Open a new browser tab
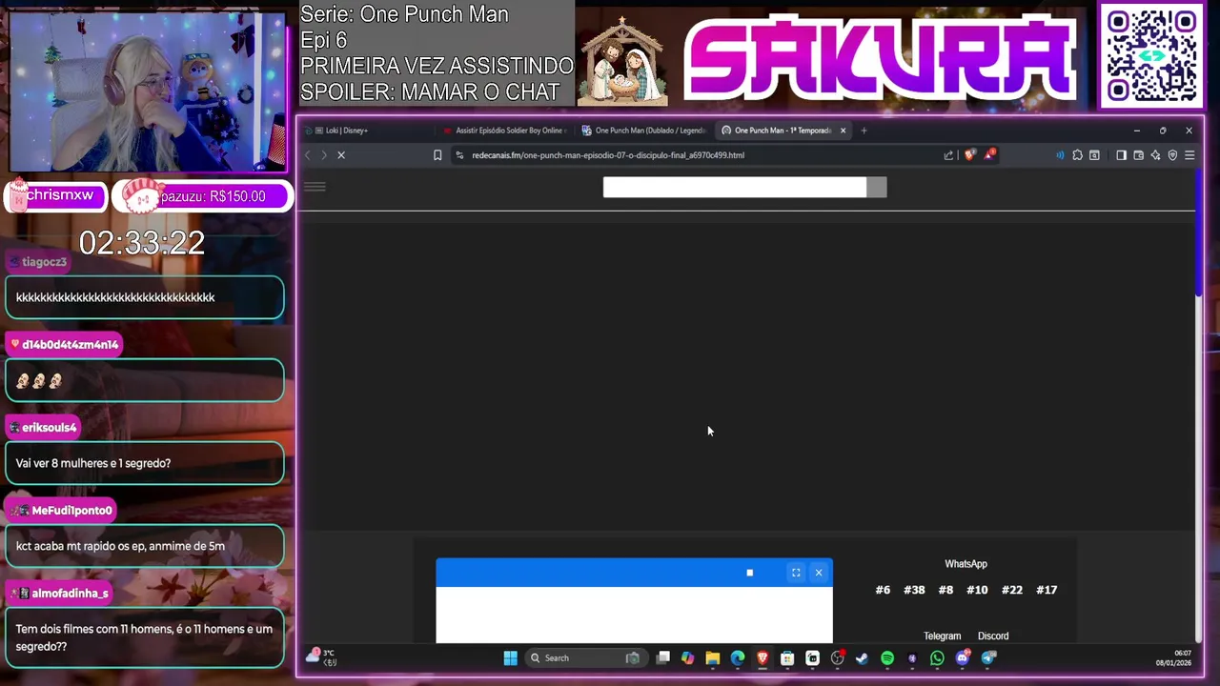The height and width of the screenshot is (686, 1220). tap(864, 131)
